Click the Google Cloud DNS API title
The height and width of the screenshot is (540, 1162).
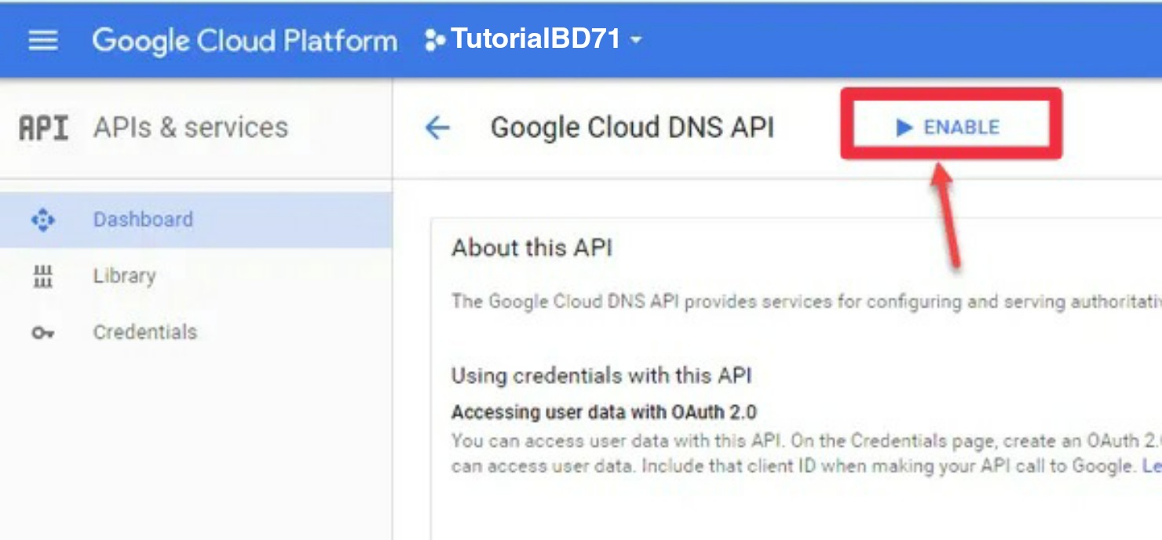click(x=632, y=127)
